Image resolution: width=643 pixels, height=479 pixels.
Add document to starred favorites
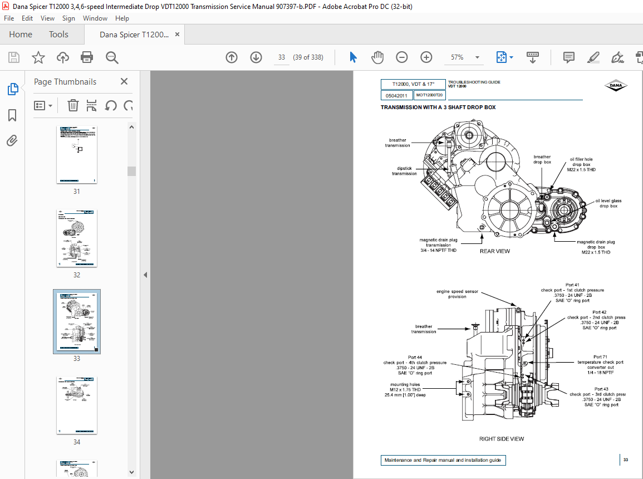coord(38,57)
